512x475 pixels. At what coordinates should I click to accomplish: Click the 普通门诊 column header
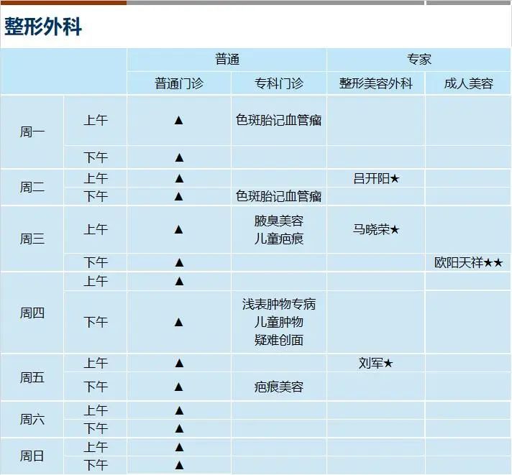(x=179, y=83)
